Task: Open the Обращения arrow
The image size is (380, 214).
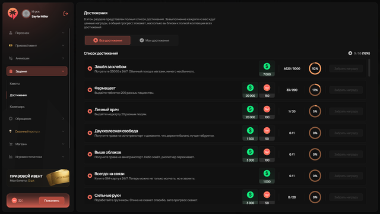Action: point(63,119)
